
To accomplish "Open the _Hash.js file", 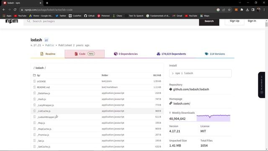I will [41, 99].
